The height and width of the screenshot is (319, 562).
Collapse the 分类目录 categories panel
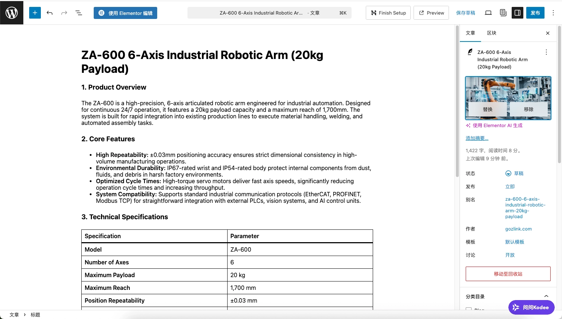point(508,296)
